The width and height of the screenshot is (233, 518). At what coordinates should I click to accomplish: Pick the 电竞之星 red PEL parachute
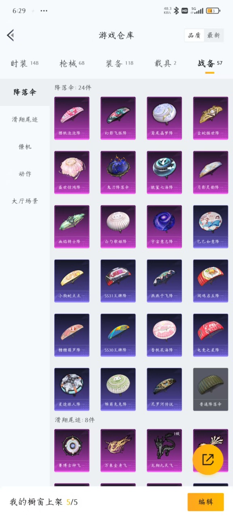coord(211,335)
